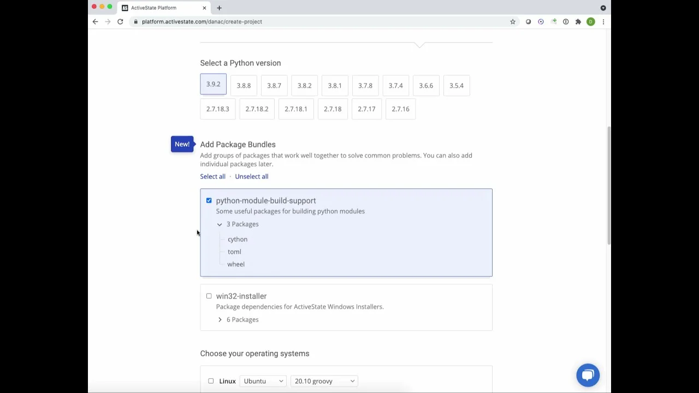Click the Select all bundles link
The height and width of the screenshot is (393, 699).
[212, 176]
